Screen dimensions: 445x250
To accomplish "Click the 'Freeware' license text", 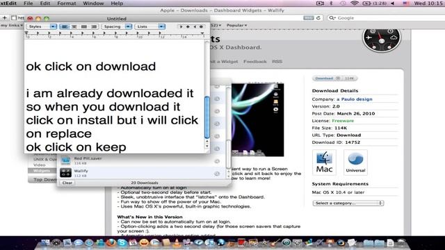I will tap(343, 121).
